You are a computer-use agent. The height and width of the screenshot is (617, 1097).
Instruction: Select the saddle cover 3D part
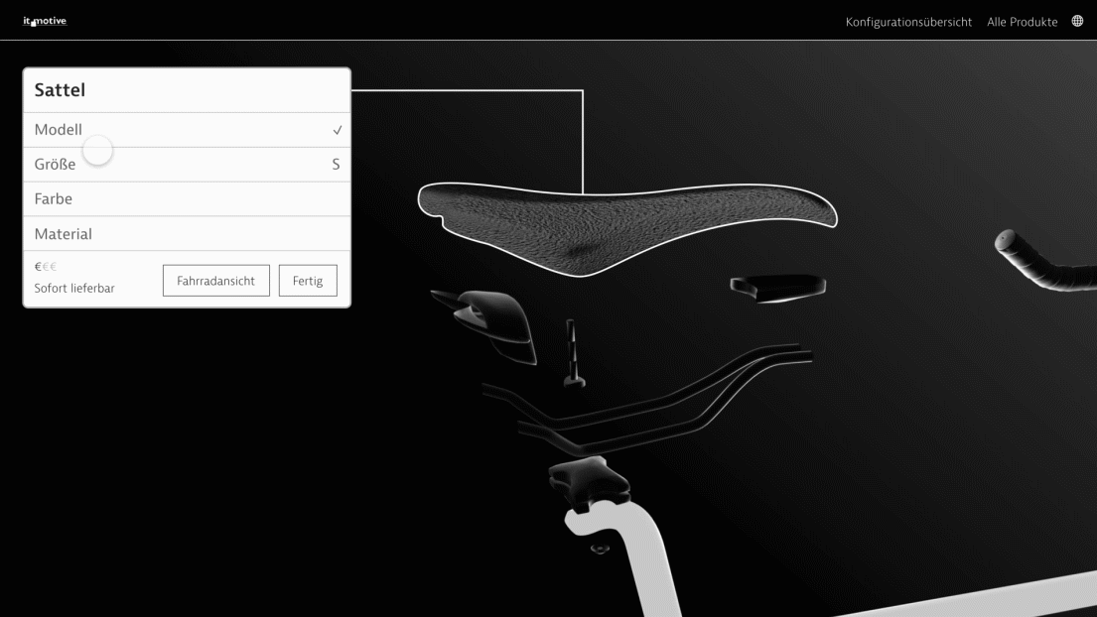(625, 218)
